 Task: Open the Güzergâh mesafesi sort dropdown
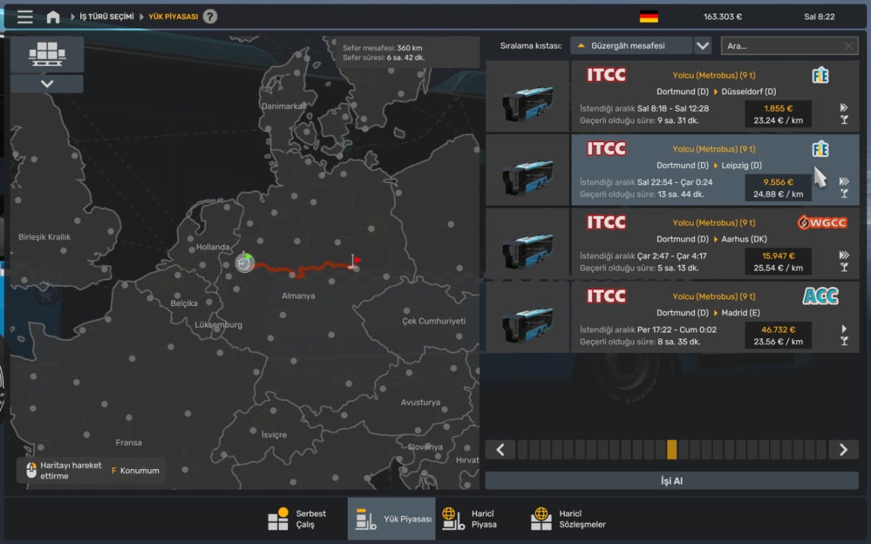click(631, 46)
